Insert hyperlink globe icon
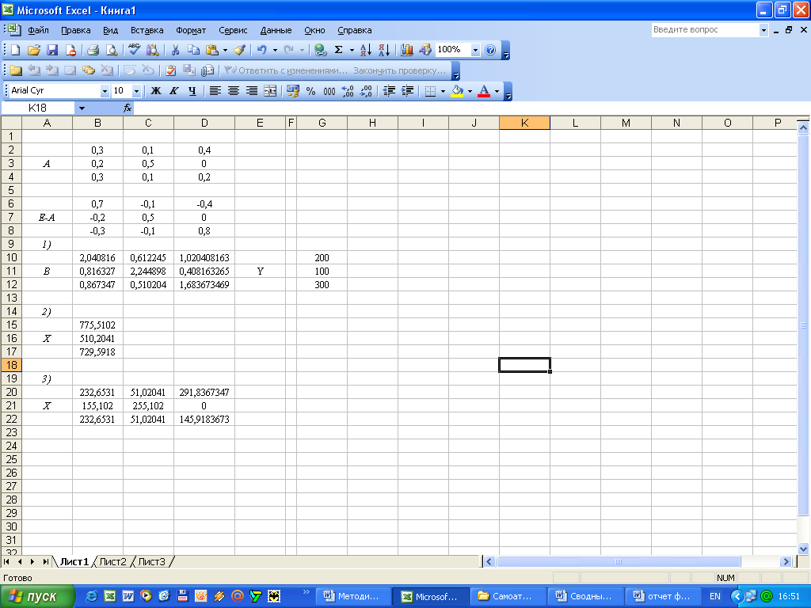Screen dimensions: 811x608 coord(321,50)
